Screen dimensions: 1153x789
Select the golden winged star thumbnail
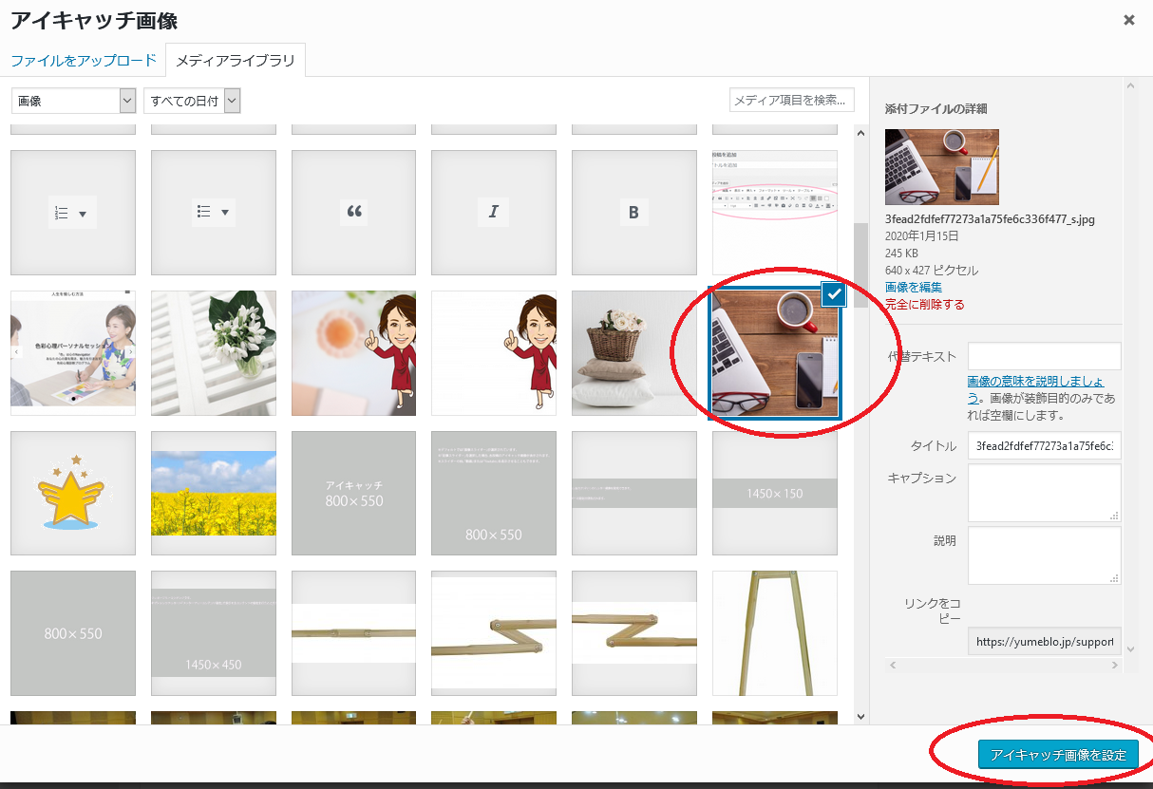pos(73,493)
